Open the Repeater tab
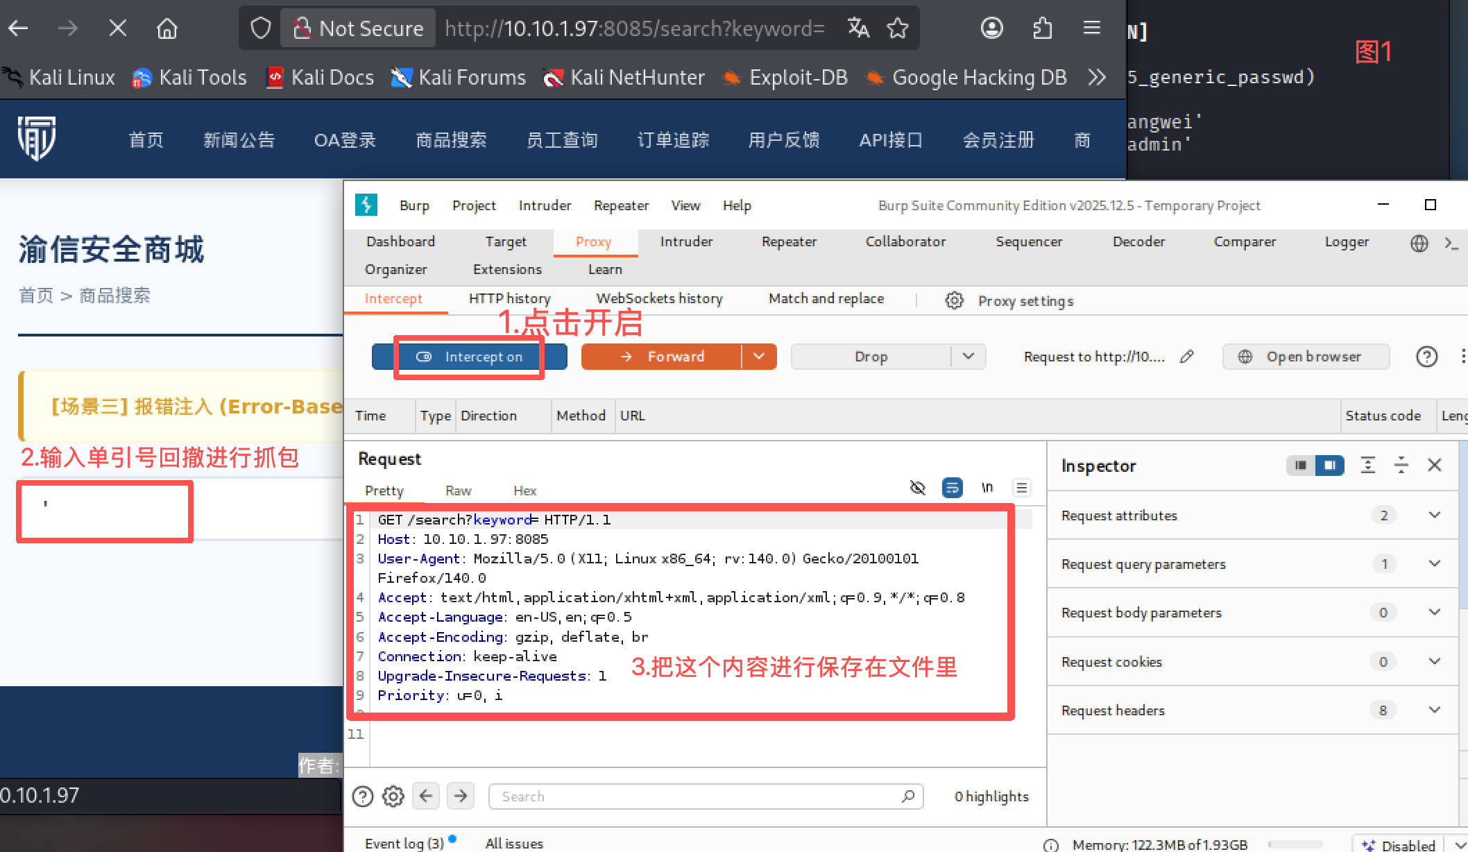This screenshot has height=852, width=1468. (x=789, y=241)
